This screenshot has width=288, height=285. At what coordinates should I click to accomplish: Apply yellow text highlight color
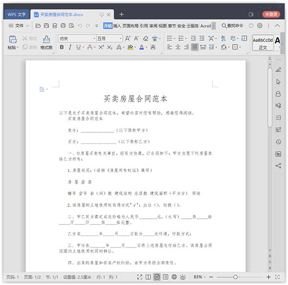pos(130,47)
